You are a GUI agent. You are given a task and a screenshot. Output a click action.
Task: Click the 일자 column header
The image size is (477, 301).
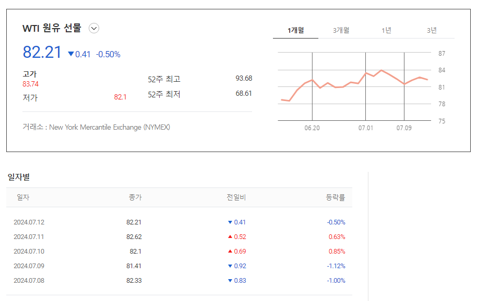point(23,197)
